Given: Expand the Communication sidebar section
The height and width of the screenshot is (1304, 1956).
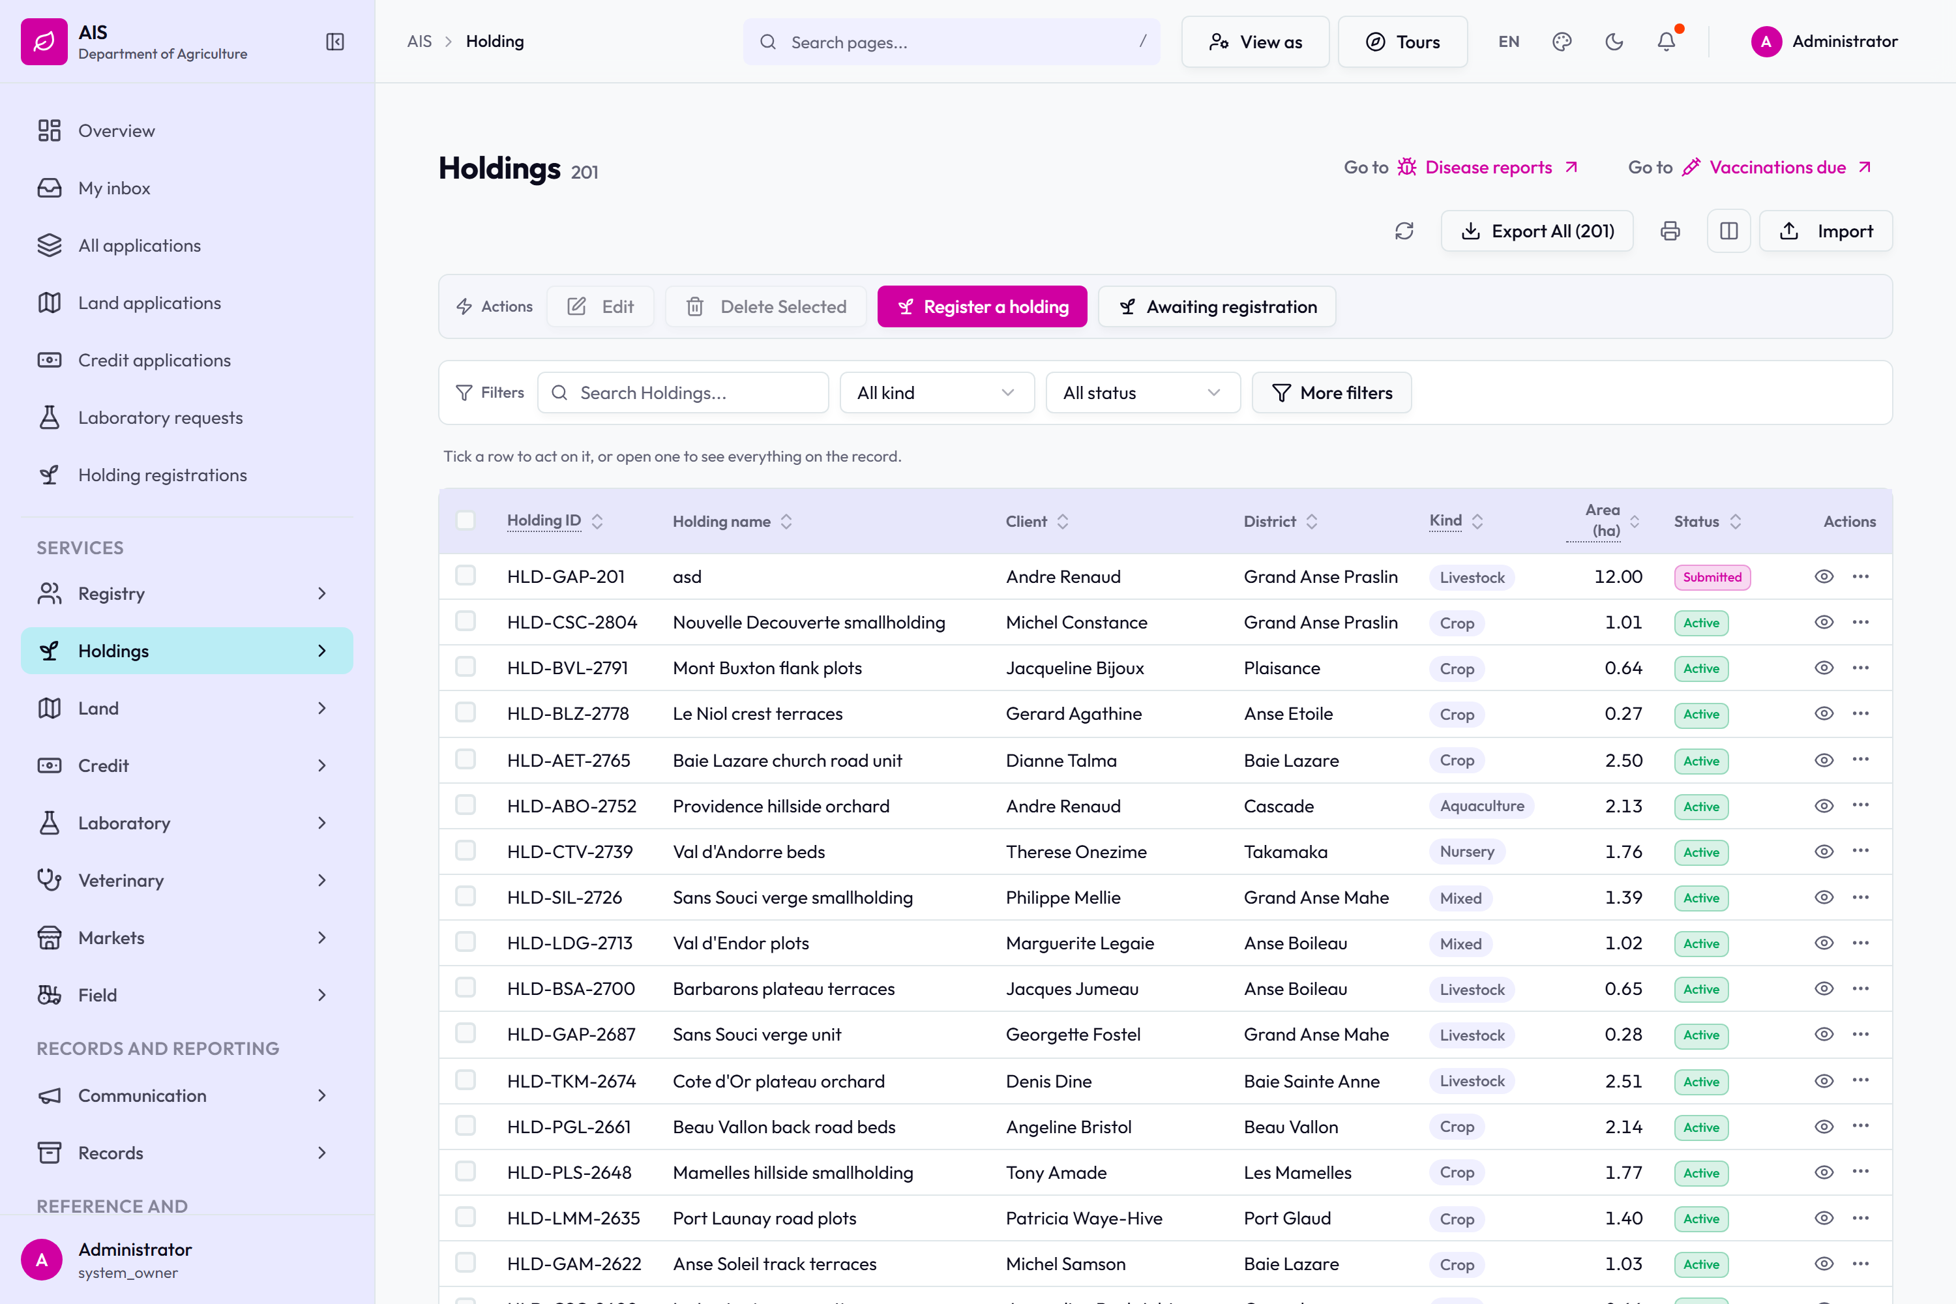Looking at the screenshot, I should pos(187,1095).
